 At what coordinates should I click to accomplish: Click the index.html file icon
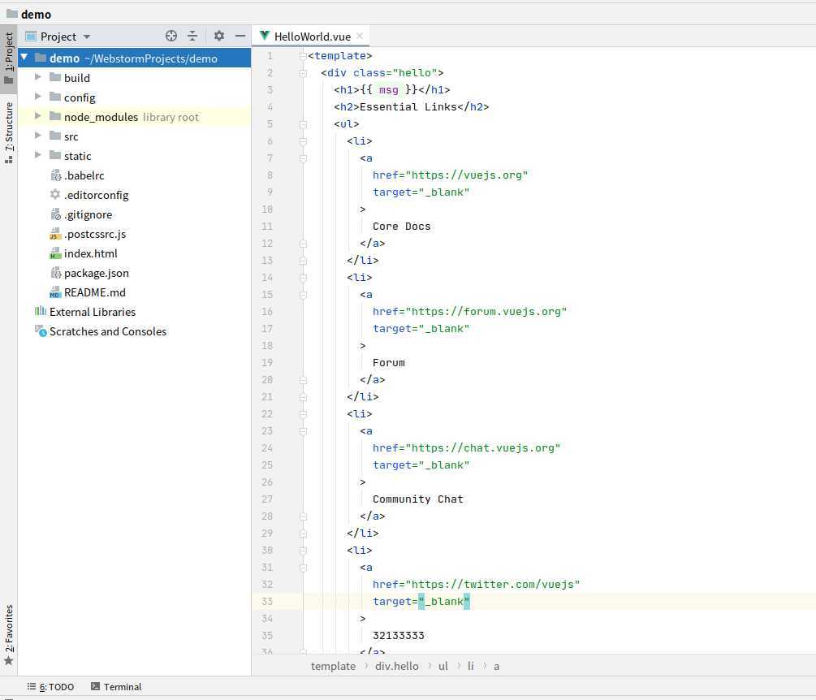tap(55, 253)
